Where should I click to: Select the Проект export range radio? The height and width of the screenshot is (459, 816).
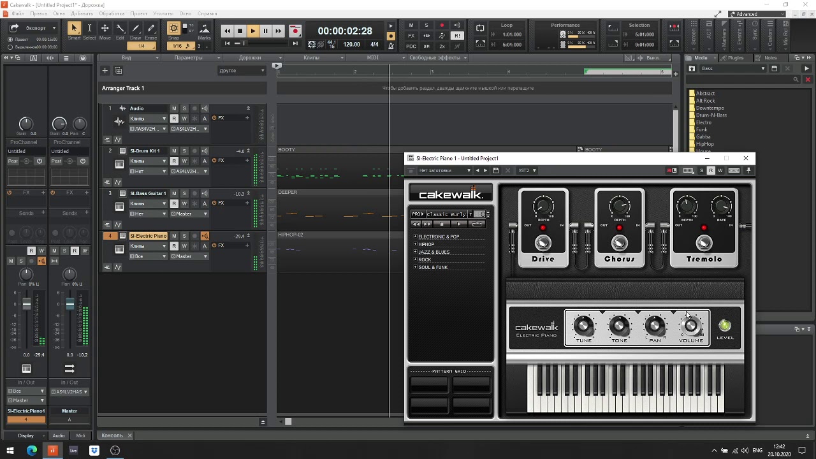point(10,40)
